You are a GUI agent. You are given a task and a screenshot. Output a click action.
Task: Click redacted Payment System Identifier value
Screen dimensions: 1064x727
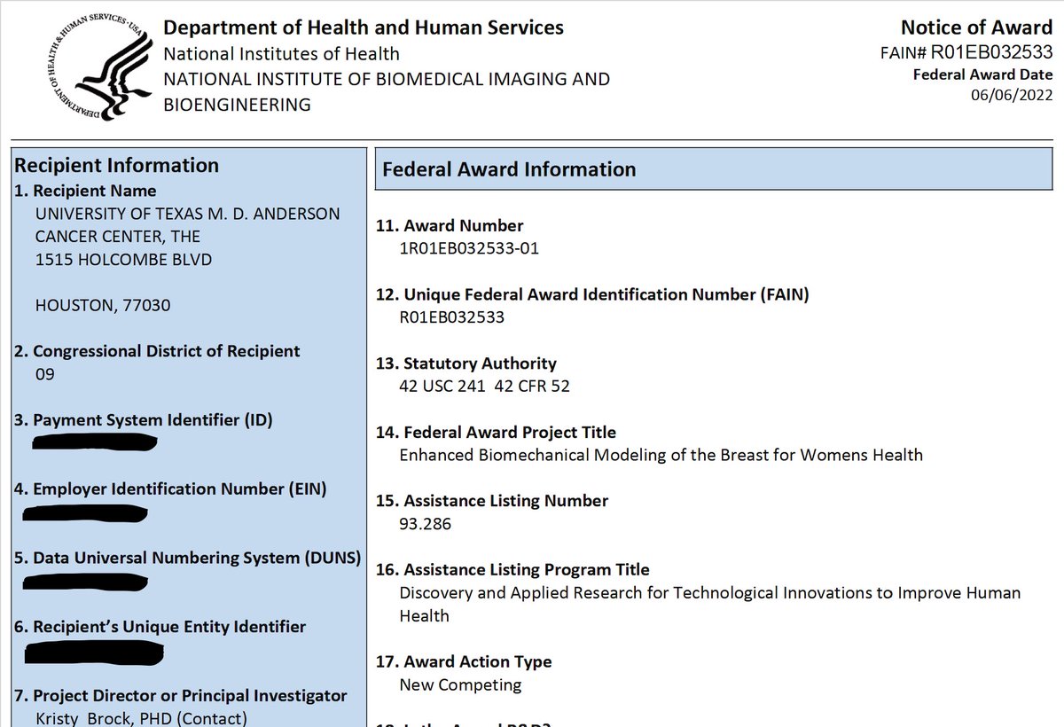(94, 442)
